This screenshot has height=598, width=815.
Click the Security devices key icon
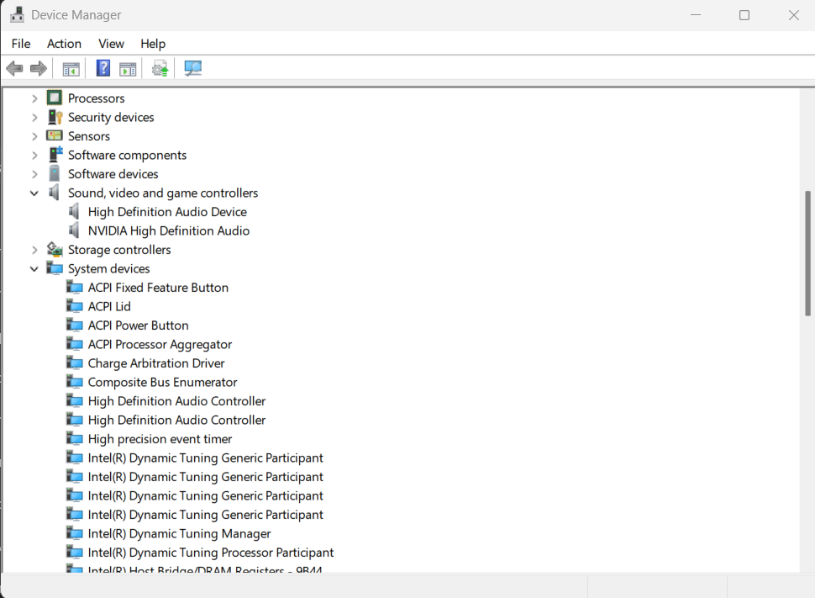click(55, 117)
